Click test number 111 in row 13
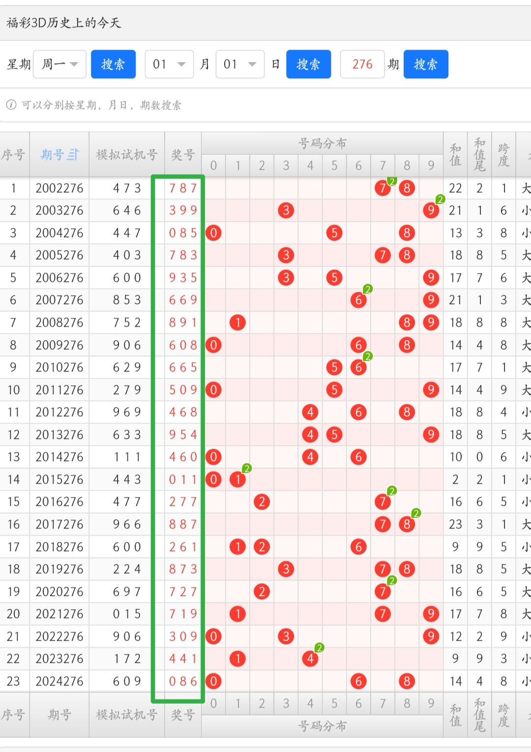 (x=127, y=457)
